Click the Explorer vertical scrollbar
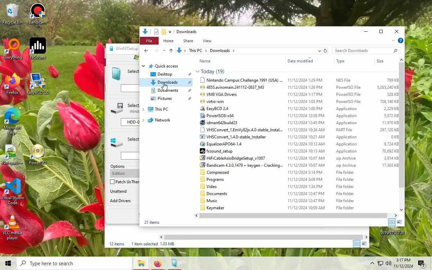The image size is (432, 270). [x=401, y=125]
